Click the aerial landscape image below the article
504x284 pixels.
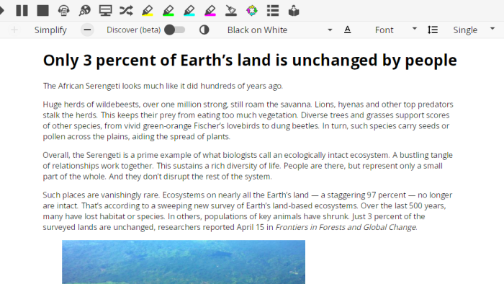tap(184, 262)
